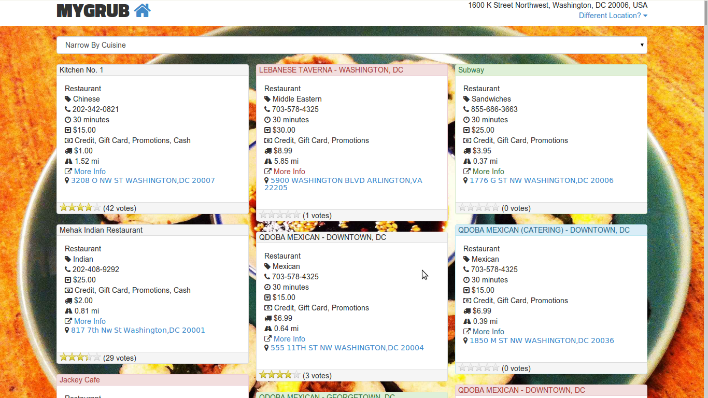708x398 pixels.
Task: Open More Info for the 555 11TH ST Qdoba
Action: [289, 339]
